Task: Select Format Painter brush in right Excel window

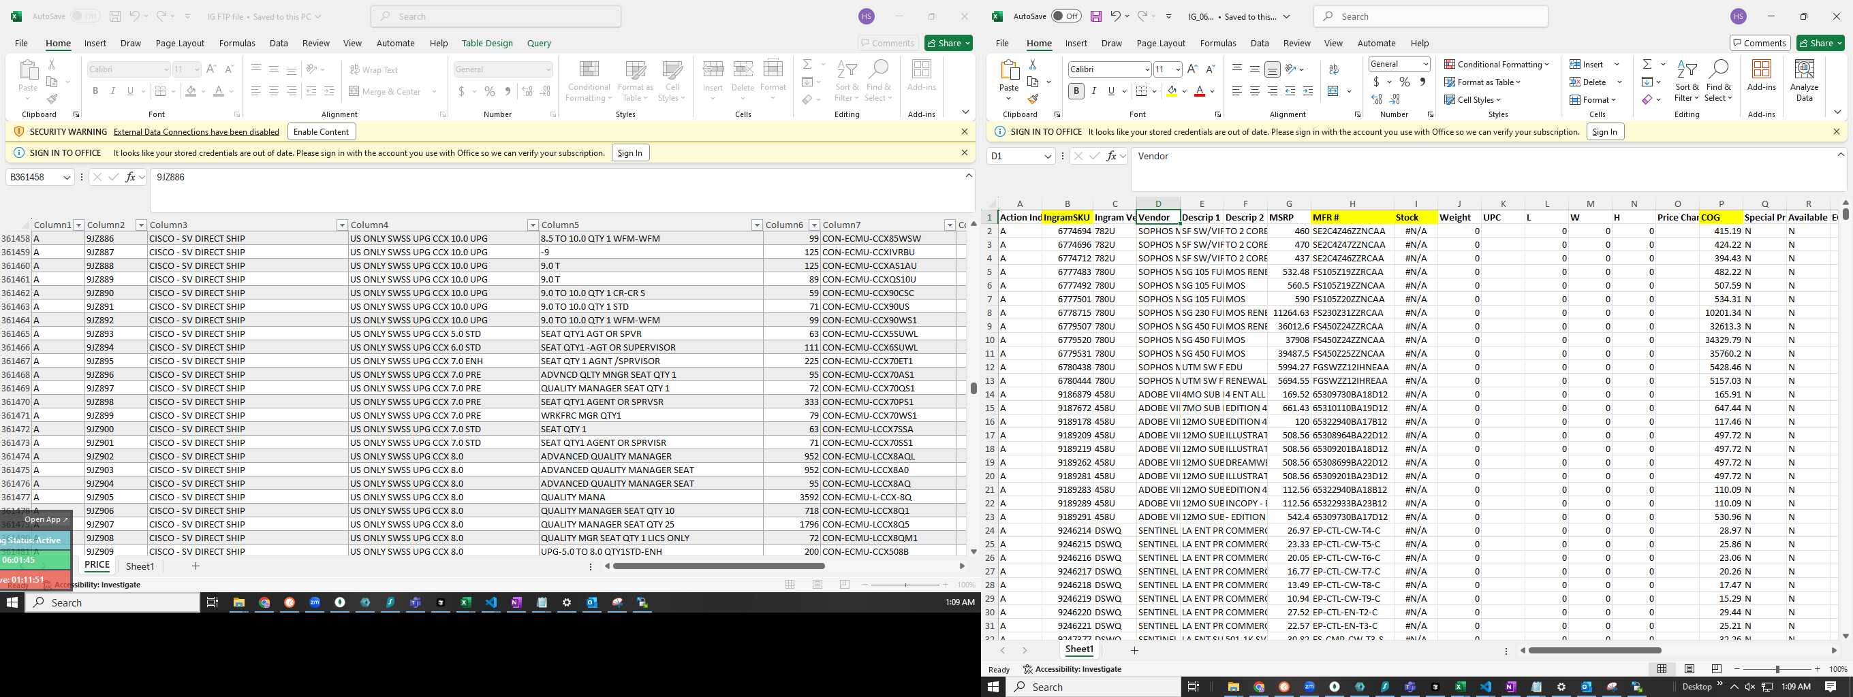Action: 1033,99
